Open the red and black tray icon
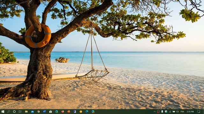204x114 pixels. coord(158,112)
